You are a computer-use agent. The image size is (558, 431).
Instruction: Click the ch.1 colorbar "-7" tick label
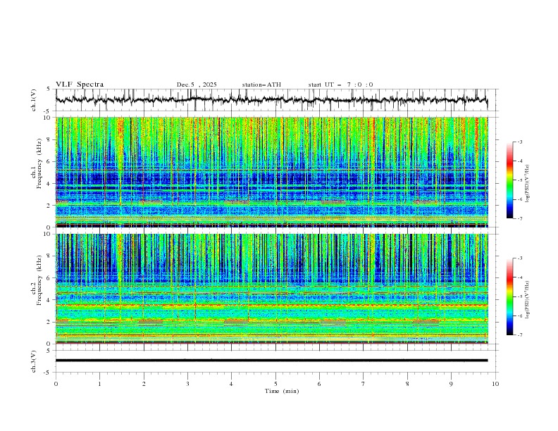[x=520, y=218]
